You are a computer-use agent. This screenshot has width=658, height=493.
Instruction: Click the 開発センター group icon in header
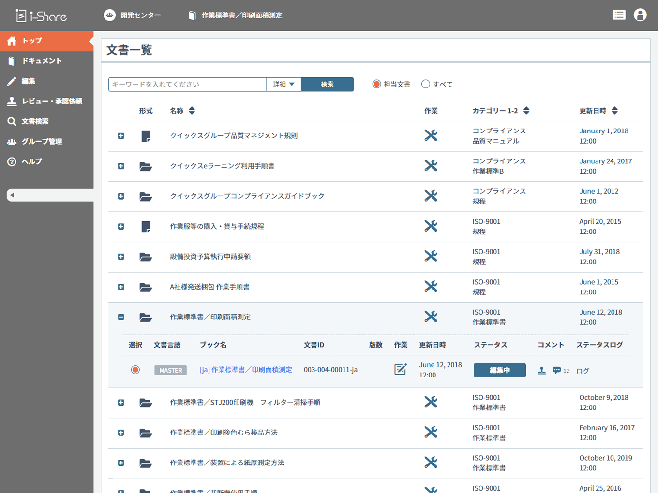[110, 15]
